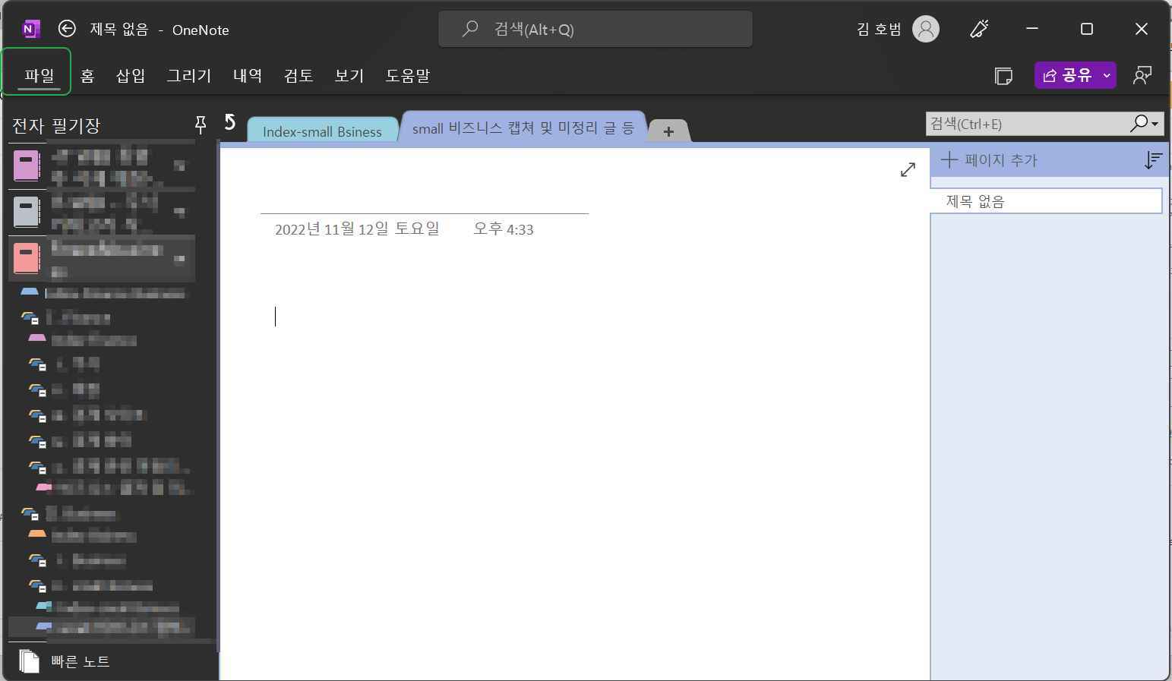This screenshot has height=681, width=1172.
Task: Select the red notebook icon
Action: (x=27, y=259)
